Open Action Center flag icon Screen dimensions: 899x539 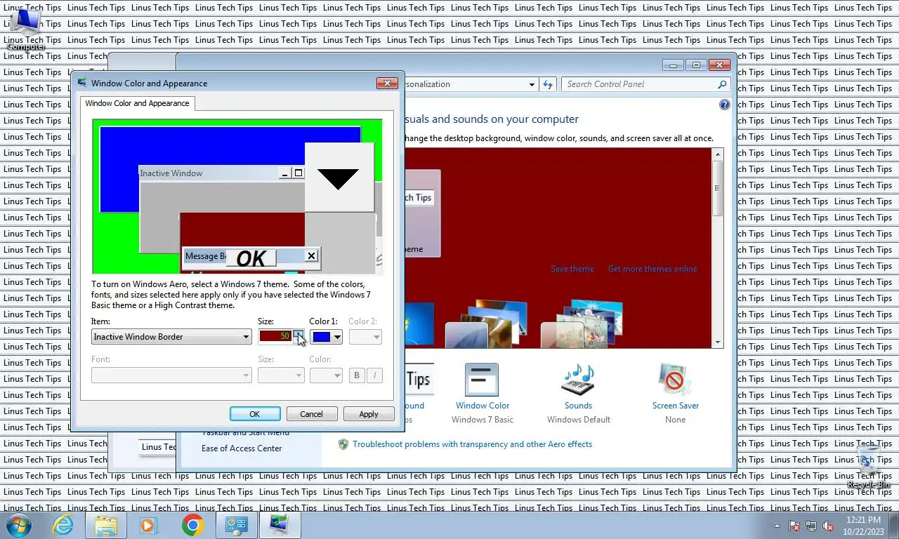point(795,526)
